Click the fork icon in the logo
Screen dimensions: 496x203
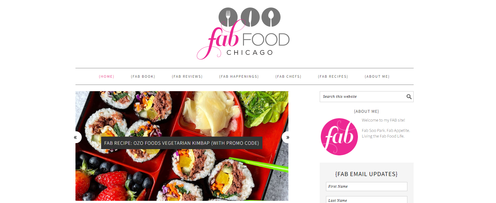point(228,17)
